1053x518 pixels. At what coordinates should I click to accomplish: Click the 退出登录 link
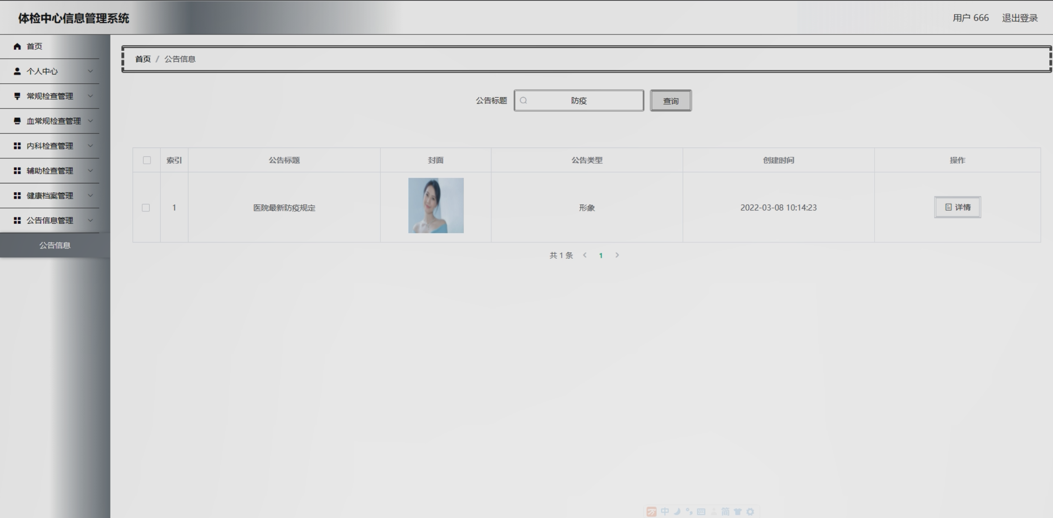[x=1020, y=18]
